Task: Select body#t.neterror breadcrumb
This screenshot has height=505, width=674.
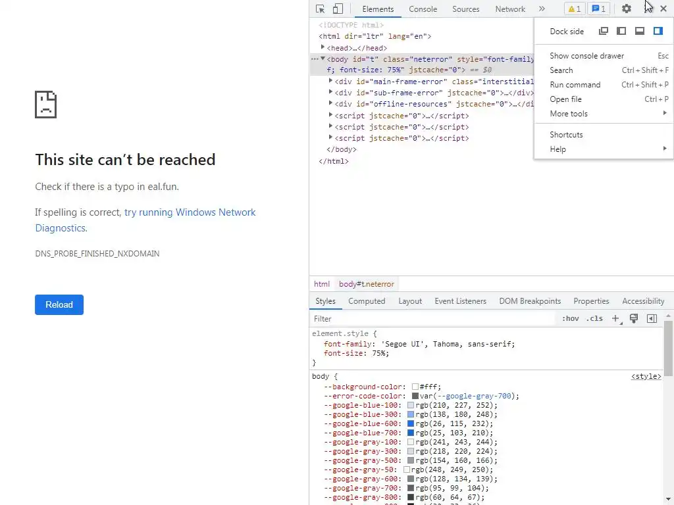Action: click(x=366, y=284)
